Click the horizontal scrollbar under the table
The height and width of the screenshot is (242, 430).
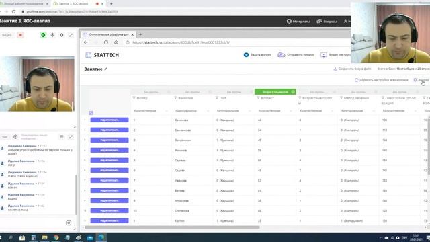(x=172, y=227)
